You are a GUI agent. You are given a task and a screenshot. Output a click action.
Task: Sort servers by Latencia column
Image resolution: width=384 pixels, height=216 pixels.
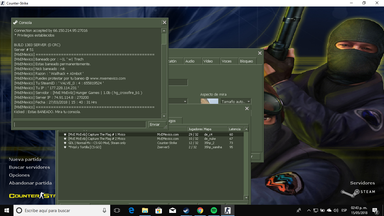(236, 129)
